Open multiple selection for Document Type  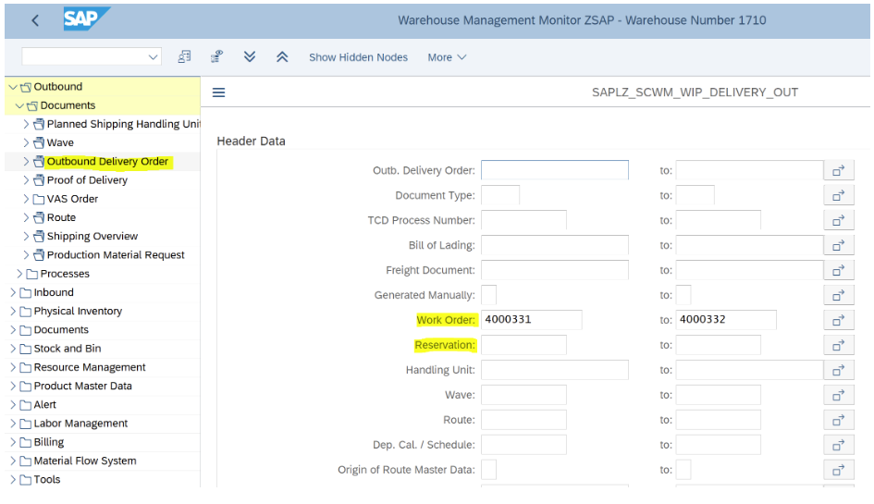[839, 196]
